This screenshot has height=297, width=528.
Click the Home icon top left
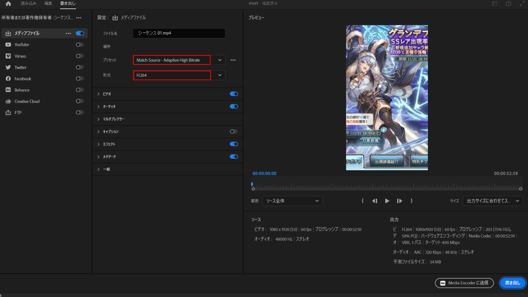tap(8, 4)
